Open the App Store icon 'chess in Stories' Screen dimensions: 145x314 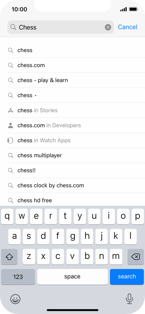[x=11, y=110]
